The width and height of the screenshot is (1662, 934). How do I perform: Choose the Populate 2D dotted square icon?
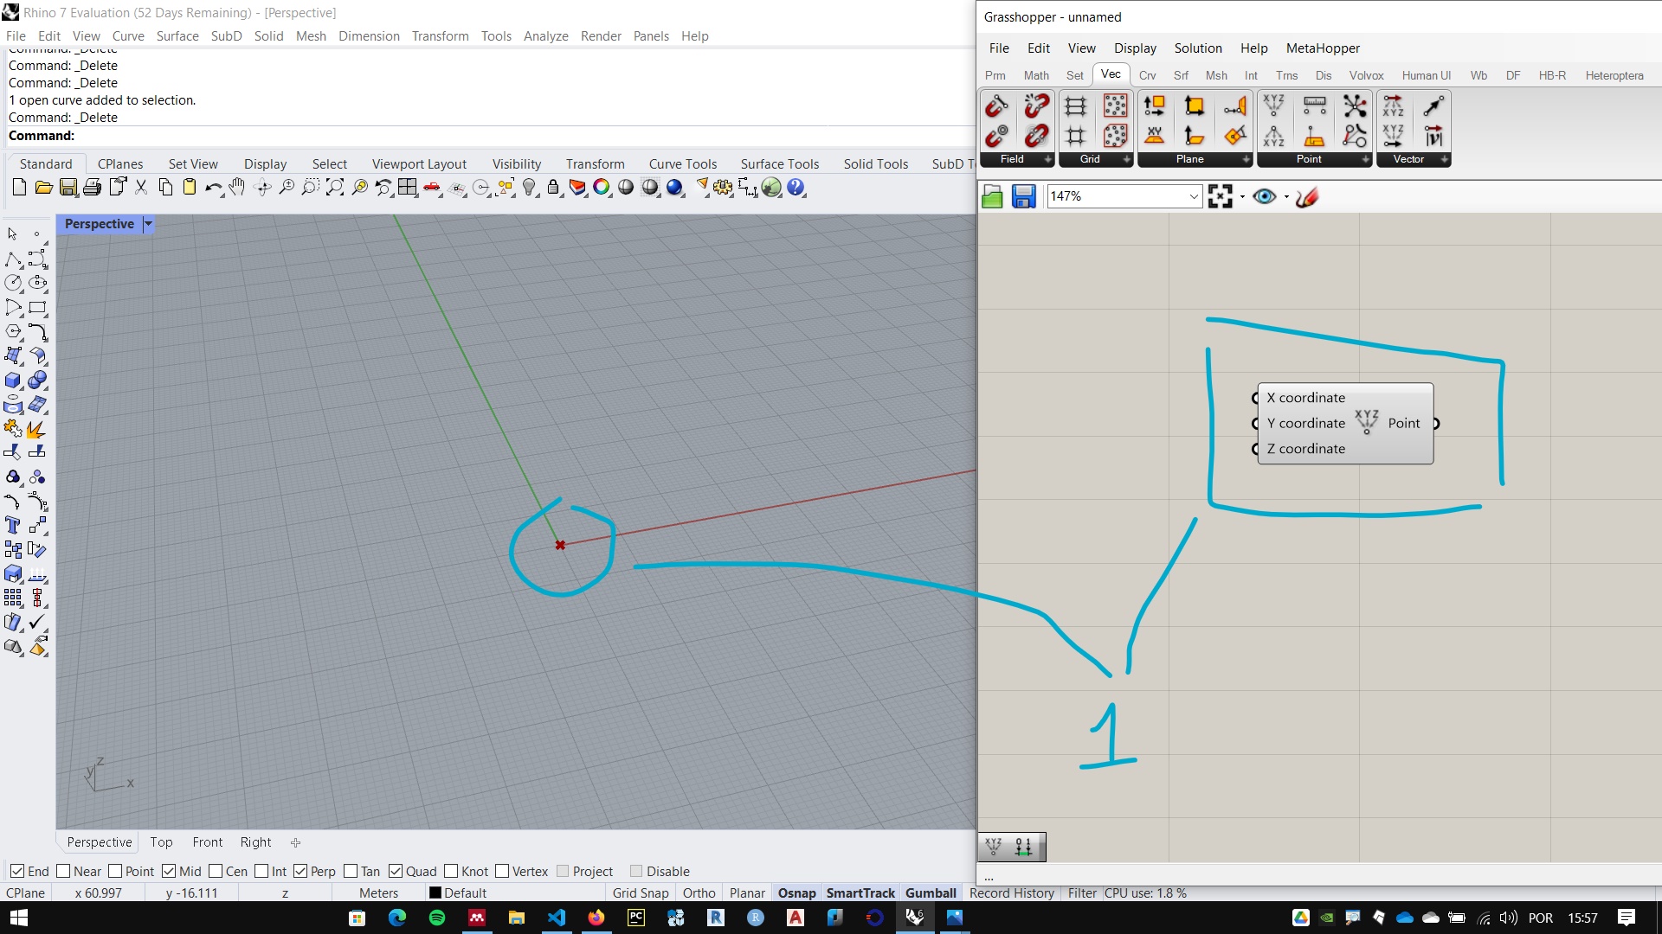[1116, 106]
